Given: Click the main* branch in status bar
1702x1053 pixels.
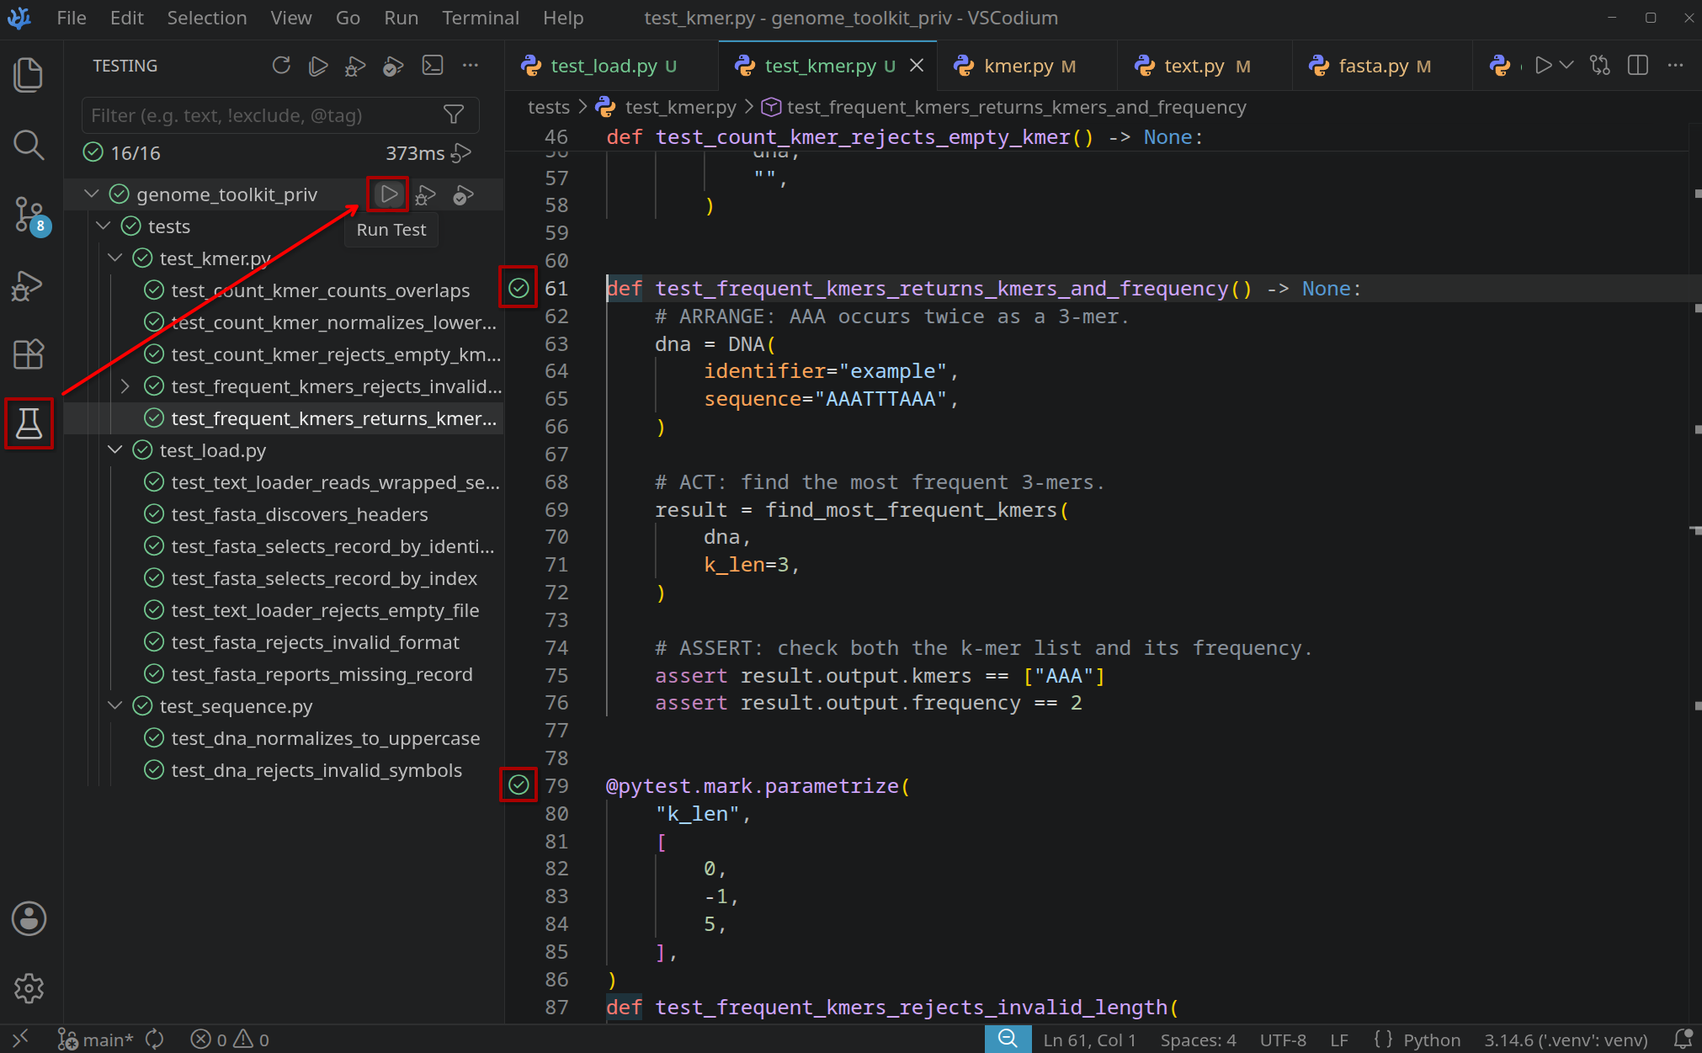Looking at the screenshot, I should click(x=96, y=1040).
